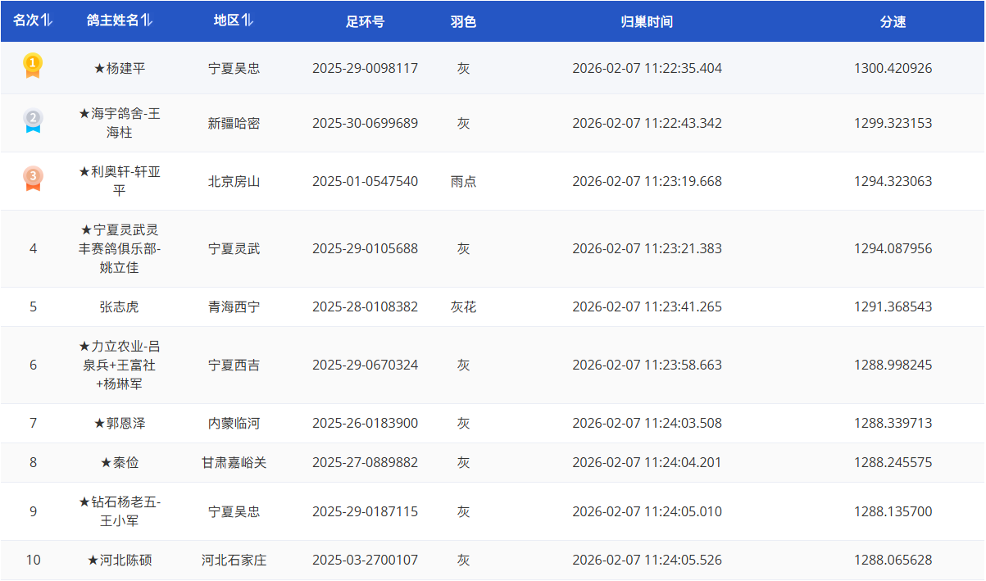Click the gold first-place medal icon
Viewport: 986px width, 581px height.
coord(33,66)
